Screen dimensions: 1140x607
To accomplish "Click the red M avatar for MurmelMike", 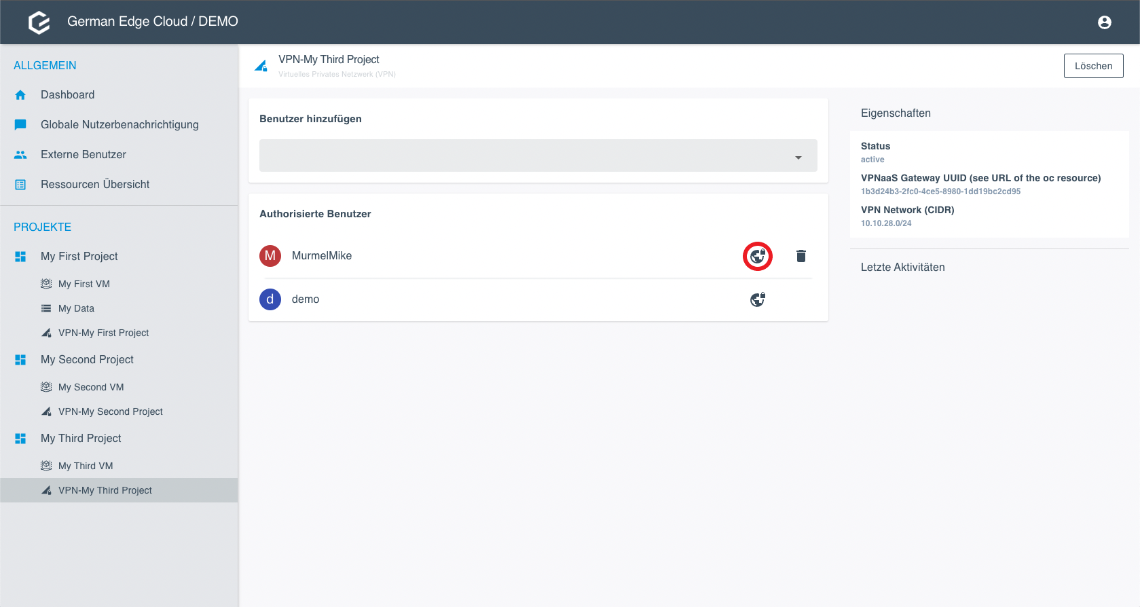I will click(x=270, y=256).
